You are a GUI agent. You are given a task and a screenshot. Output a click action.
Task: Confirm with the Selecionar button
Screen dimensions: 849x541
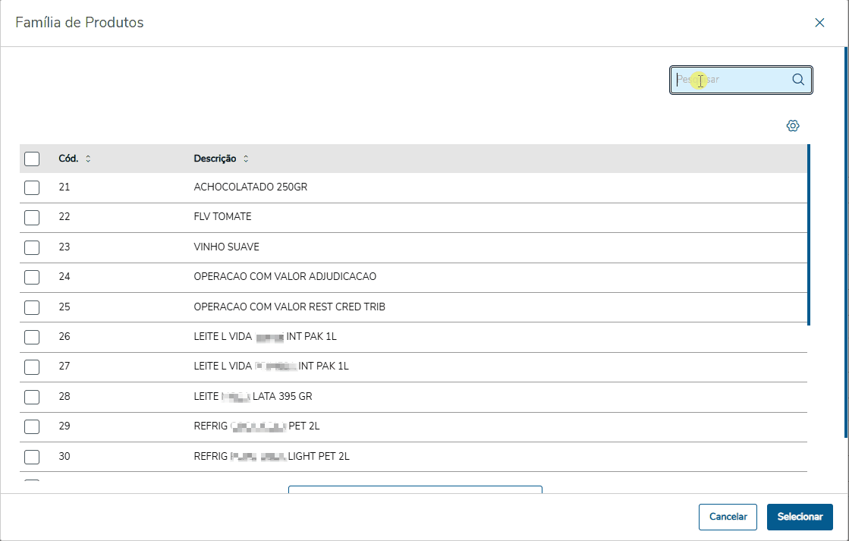coord(800,517)
